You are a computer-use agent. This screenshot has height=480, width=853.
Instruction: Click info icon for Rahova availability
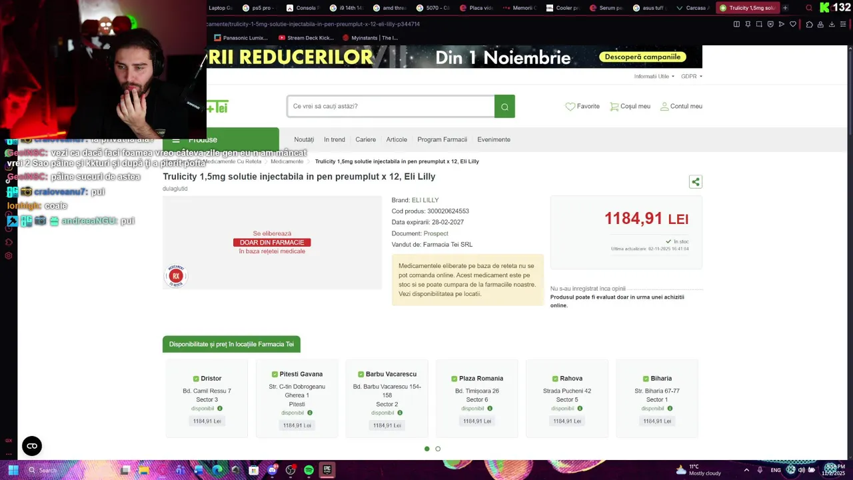(x=580, y=408)
